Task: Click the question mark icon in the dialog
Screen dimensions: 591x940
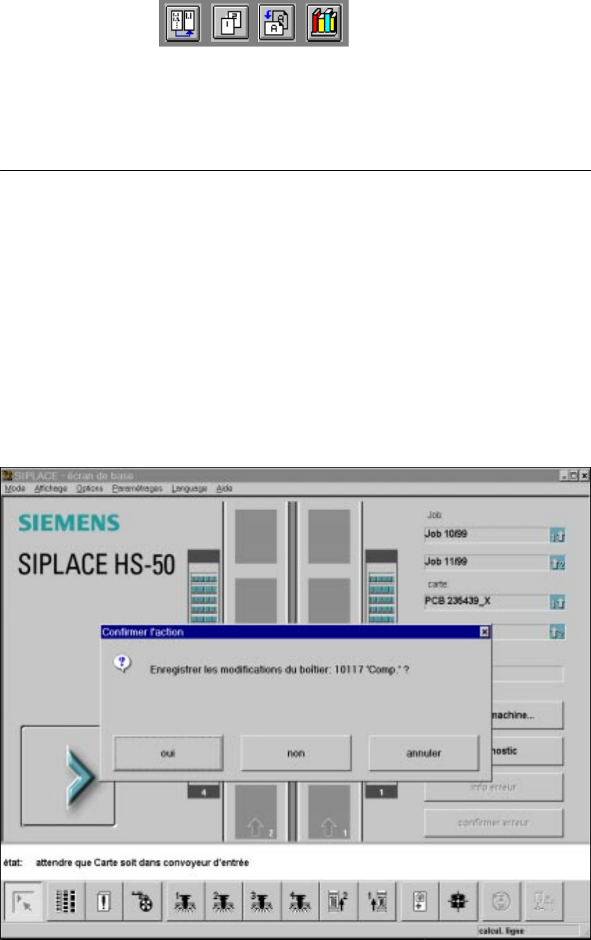Action: [x=121, y=663]
